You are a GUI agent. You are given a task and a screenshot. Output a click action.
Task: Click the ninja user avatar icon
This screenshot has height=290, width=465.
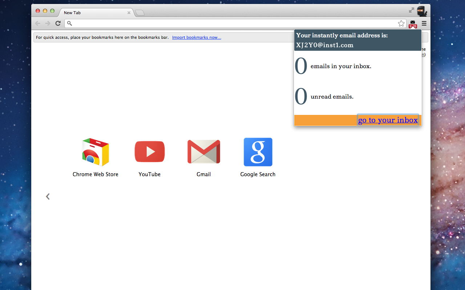421,11
